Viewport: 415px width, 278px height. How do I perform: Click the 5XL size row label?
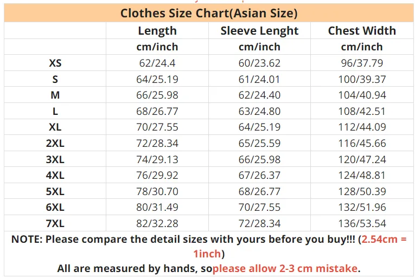pos(55,191)
